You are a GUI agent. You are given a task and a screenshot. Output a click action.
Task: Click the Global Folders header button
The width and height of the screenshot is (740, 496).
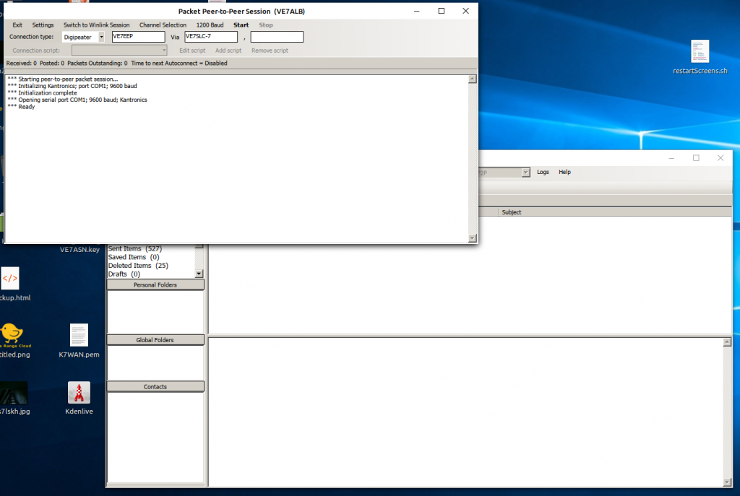155,340
